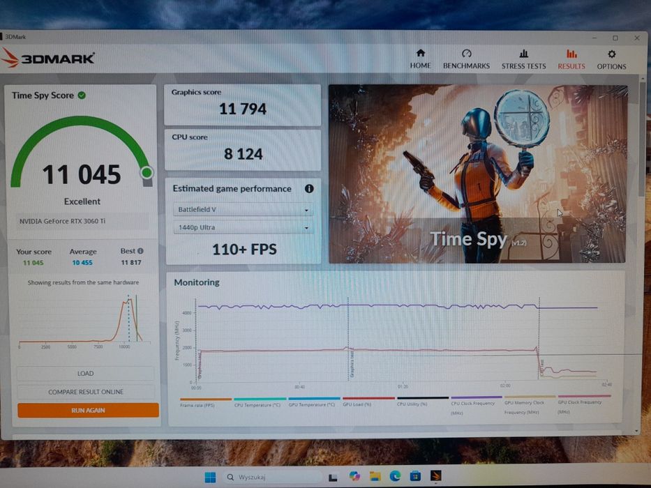Screen dimensions: 651x488
Task: Open the BENCHMARKS section
Action: tap(466, 59)
